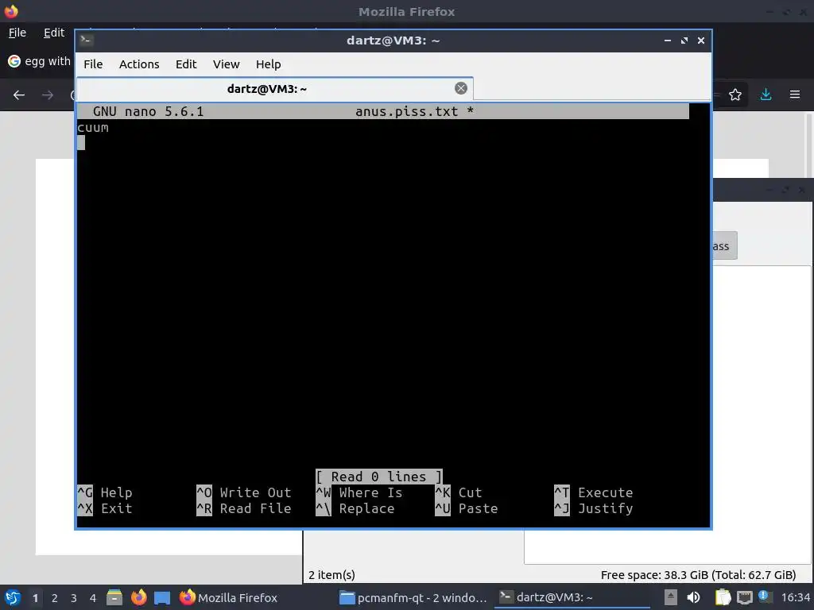Open Firefox downloads panel
Image resolution: width=814 pixels, height=610 pixels.
point(766,95)
